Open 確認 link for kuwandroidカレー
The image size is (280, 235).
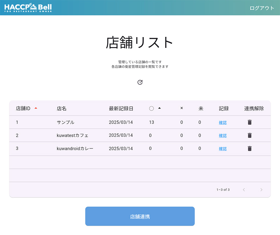(223, 149)
